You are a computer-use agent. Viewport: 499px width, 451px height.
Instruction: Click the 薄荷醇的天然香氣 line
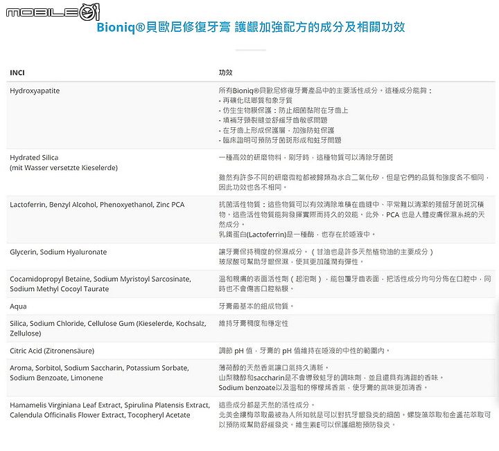(x=274, y=368)
